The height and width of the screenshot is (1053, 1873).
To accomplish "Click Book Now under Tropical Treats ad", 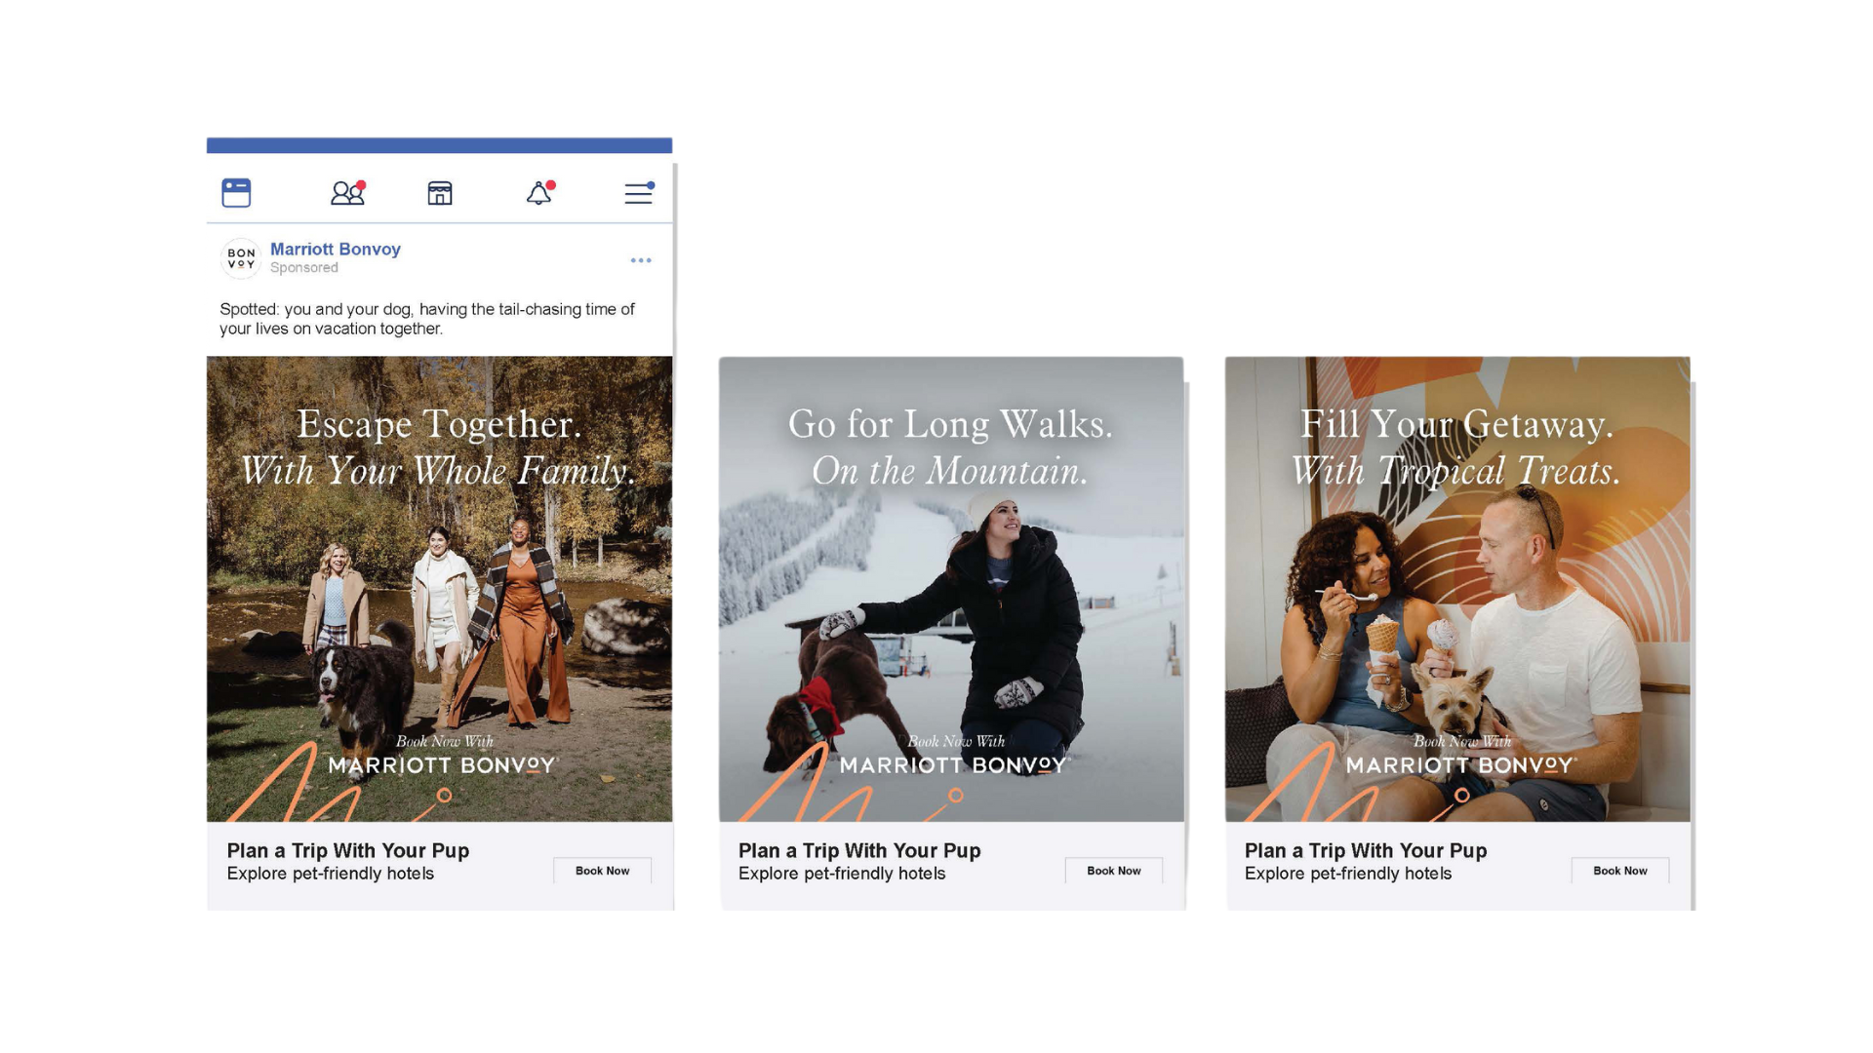I will point(1620,871).
